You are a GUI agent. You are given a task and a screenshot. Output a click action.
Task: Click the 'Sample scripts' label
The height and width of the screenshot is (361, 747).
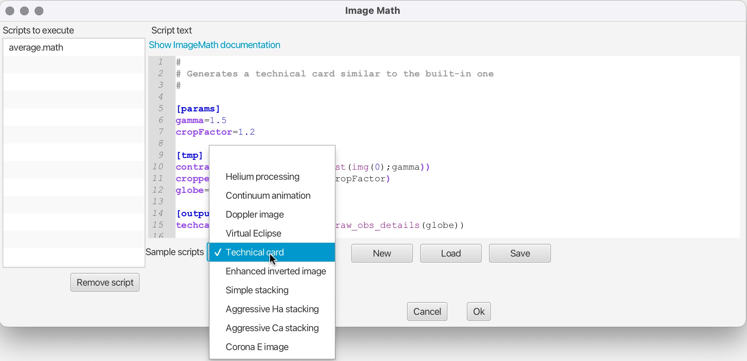click(175, 252)
